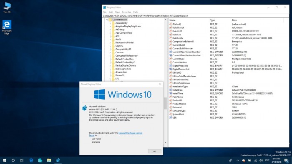Open Cortana search circle on taskbar
Viewport: 292px width, 164px height.
point(13,160)
